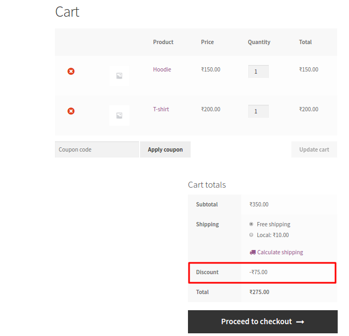The width and height of the screenshot is (349, 336).
Task: Click the Cart totals heading
Action: point(207,185)
